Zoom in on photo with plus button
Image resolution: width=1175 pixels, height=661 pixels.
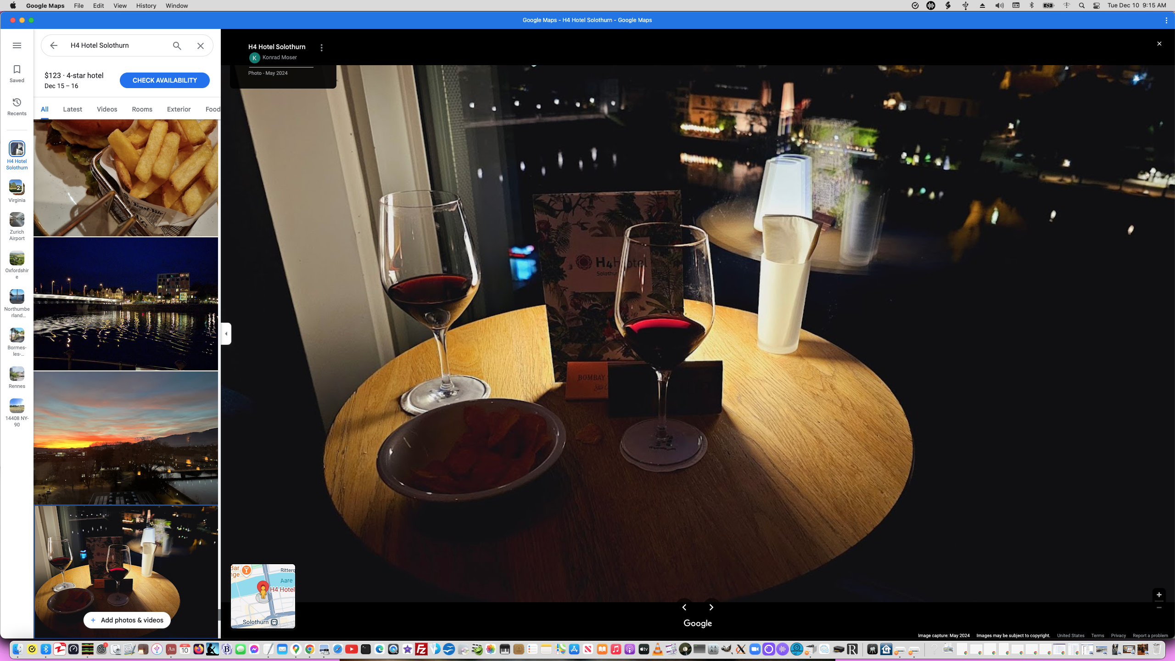[1159, 595]
